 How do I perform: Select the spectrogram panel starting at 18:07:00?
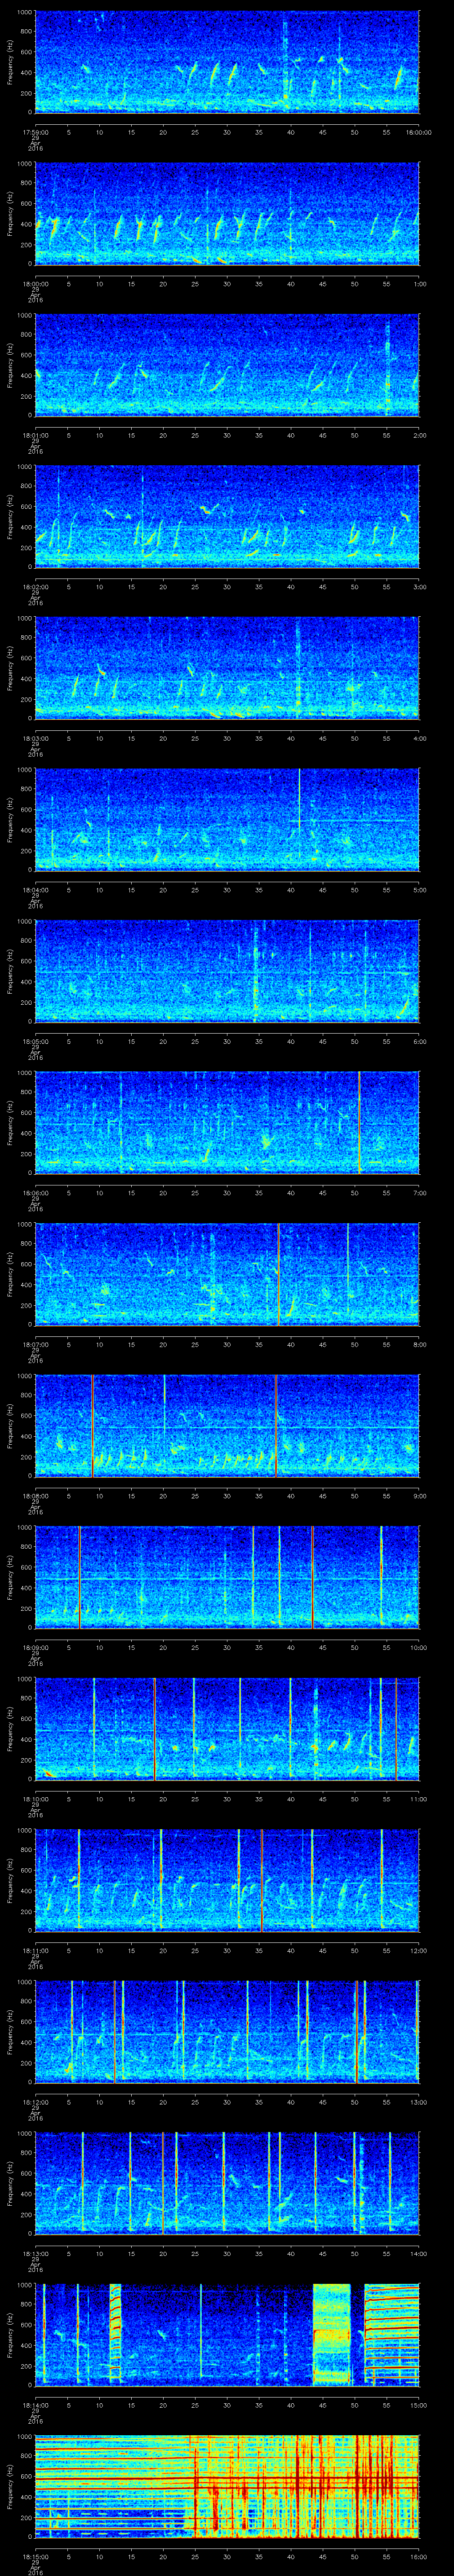[x=227, y=1274]
